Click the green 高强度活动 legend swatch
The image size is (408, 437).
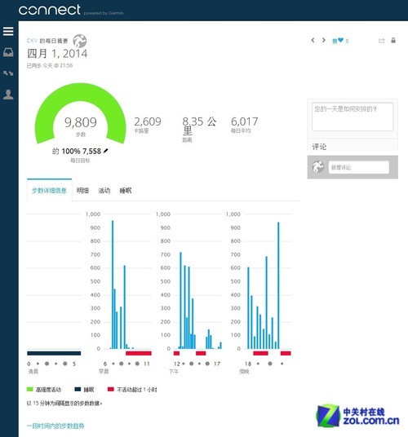point(29,389)
